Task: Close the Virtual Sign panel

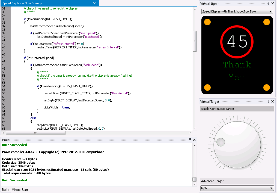Action: click(x=273, y=3)
